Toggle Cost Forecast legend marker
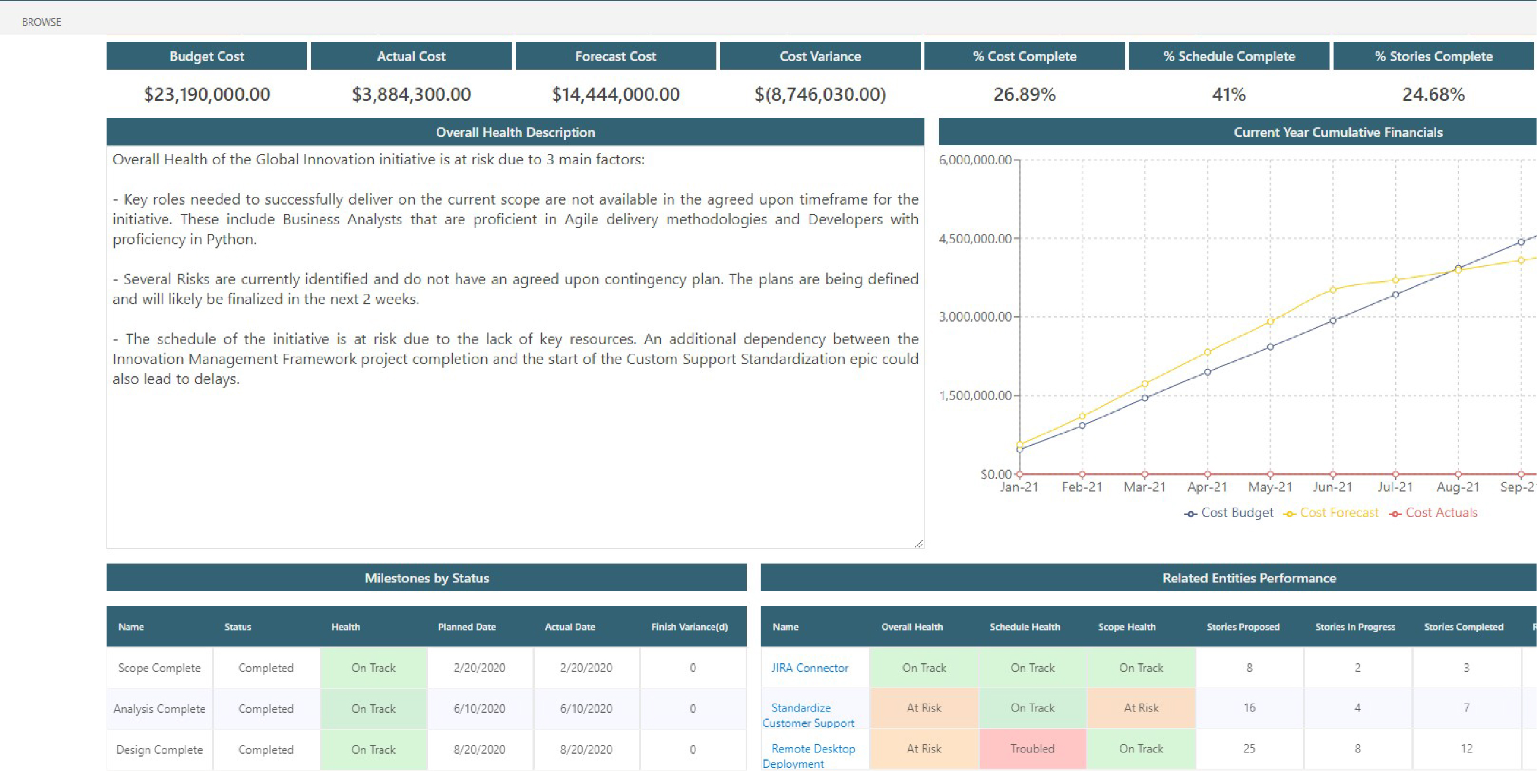 point(1289,514)
